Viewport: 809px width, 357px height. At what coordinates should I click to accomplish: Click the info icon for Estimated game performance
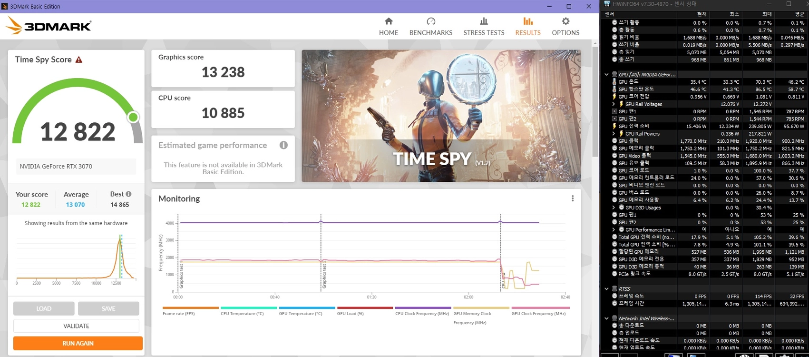point(283,145)
